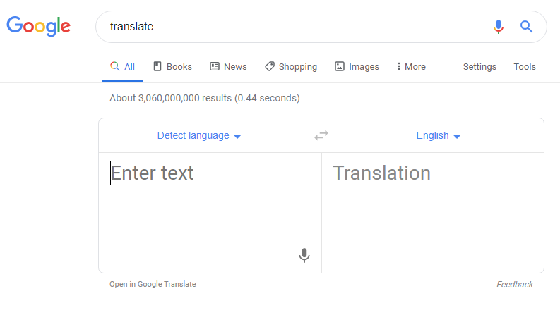The width and height of the screenshot is (560, 310).
Task: Start voice search with search bar microphone
Action: pyautogui.click(x=499, y=26)
